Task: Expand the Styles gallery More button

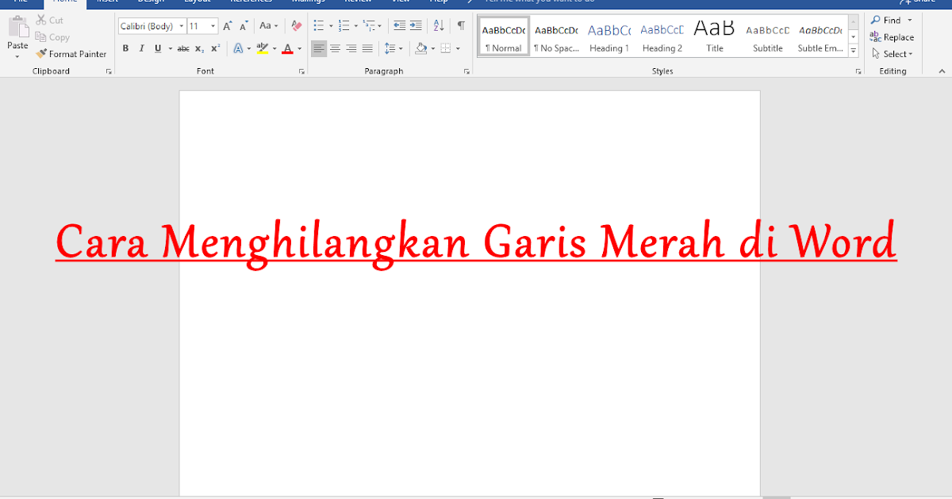Action: pyautogui.click(x=854, y=51)
